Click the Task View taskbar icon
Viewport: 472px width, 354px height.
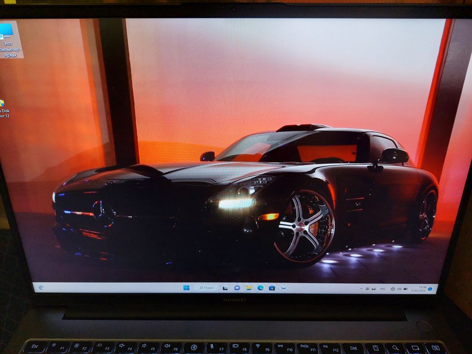tap(225, 288)
